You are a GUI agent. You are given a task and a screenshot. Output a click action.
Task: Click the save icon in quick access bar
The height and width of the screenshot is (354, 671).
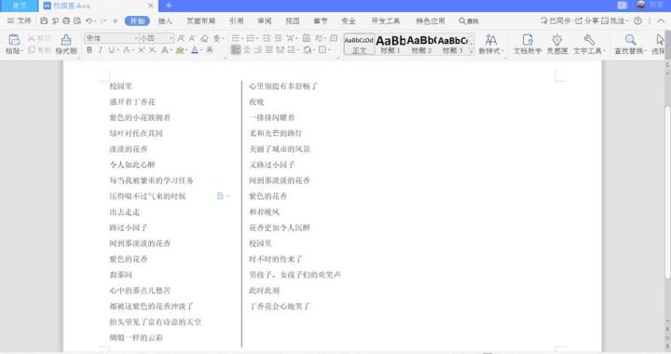click(44, 20)
